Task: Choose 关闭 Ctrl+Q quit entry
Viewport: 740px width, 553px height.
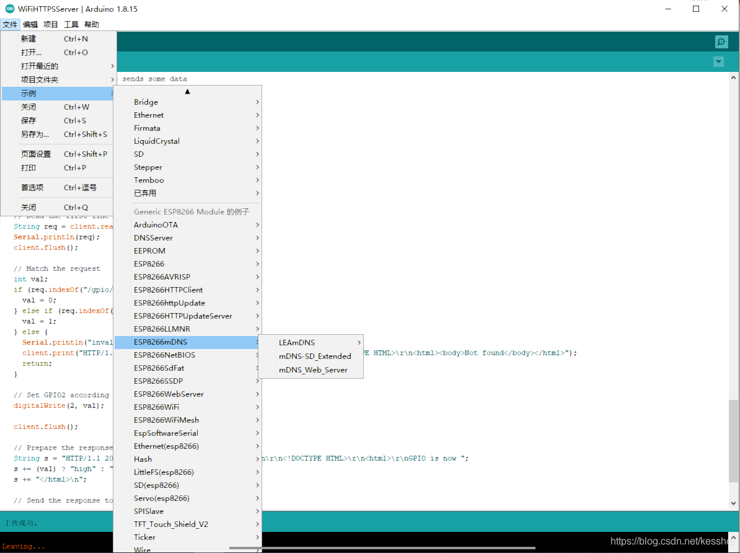Action: 58,208
